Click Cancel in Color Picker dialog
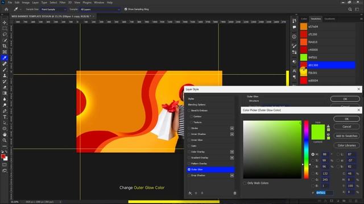The width and height of the screenshot is (364, 204). [346, 126]
